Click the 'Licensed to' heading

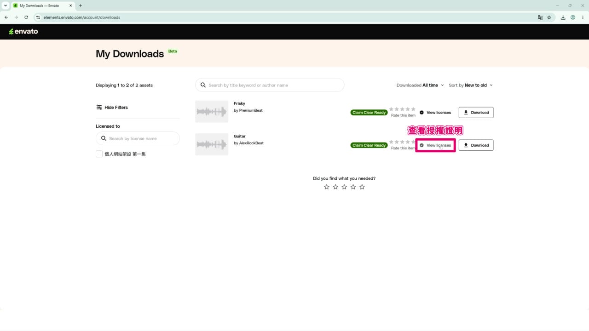click(108, 126)
